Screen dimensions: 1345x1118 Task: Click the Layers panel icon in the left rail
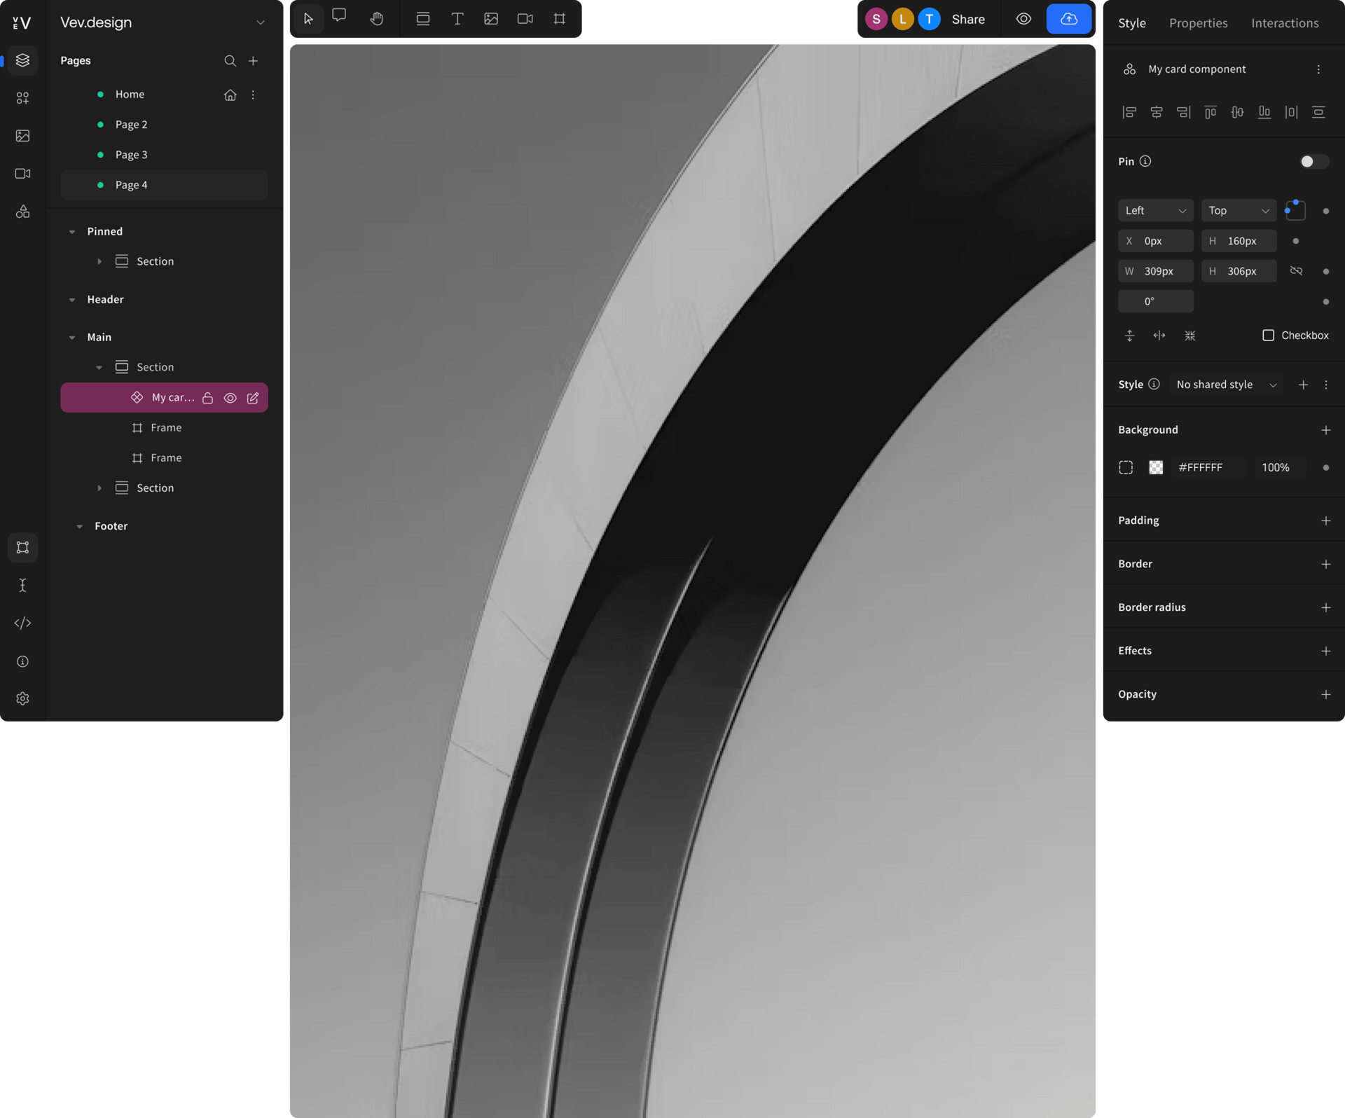(22, 60)
